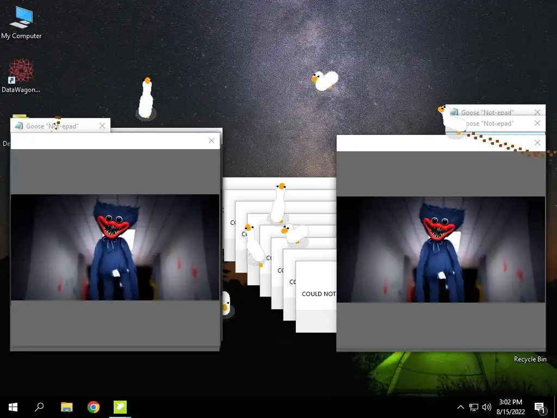557x418 pixels.
Task: Open the DataWagon desktop shortcut
Action: [21, 76]
